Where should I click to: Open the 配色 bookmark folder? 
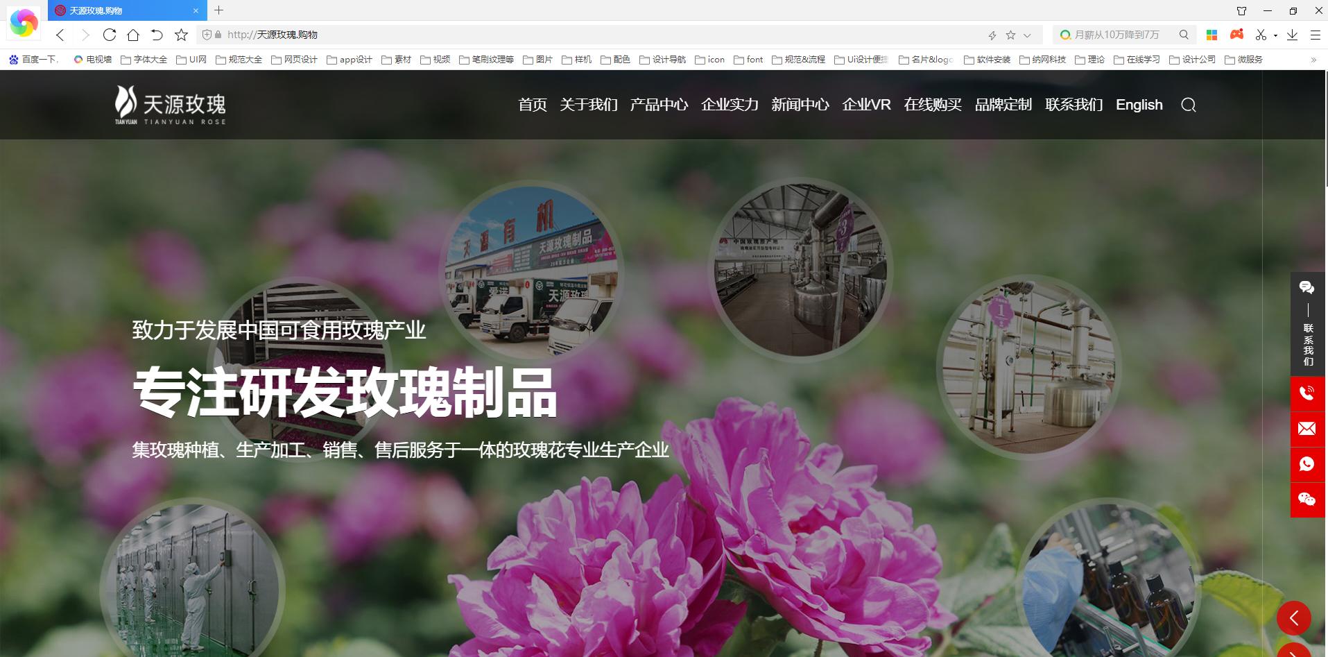click(616, 60)
